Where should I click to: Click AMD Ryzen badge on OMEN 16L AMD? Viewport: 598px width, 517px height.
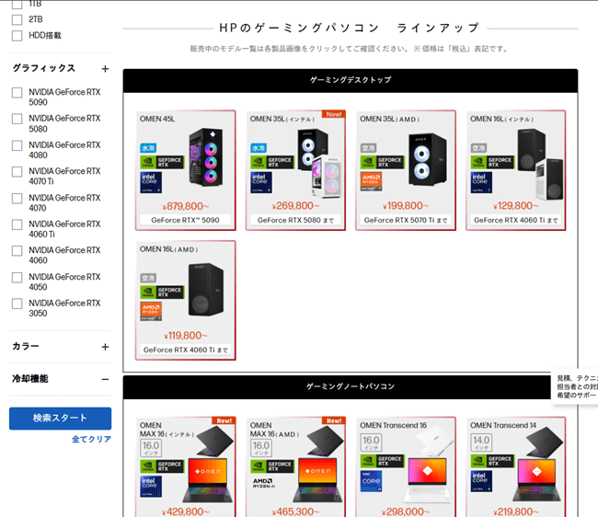[x=151, y=312]
